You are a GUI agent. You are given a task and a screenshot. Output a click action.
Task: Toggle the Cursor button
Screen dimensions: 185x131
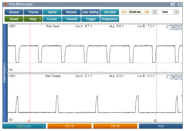(x=52, y=19)
